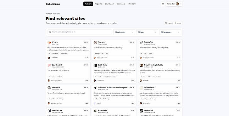Click the Indie Product tag
The image size is (229, 116).
(x=156, y=76)
